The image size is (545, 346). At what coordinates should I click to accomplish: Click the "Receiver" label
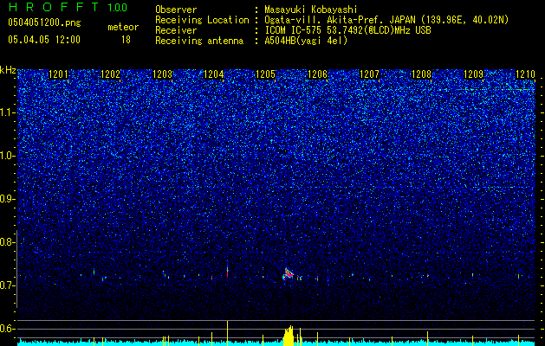click(176, 30)
